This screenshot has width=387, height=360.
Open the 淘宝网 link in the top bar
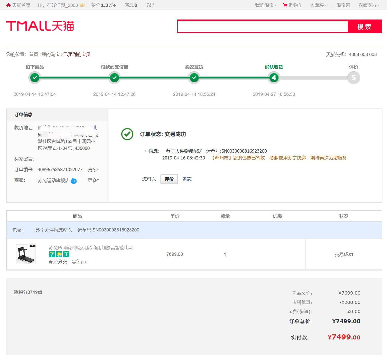point(343,5)
